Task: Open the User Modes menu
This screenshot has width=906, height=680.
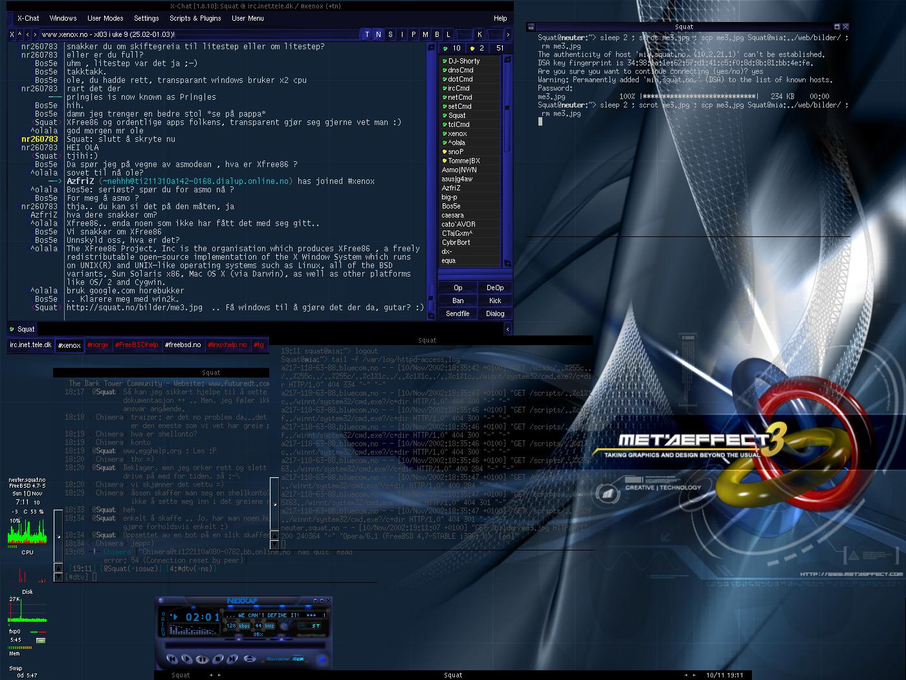Action: point(105,19)
